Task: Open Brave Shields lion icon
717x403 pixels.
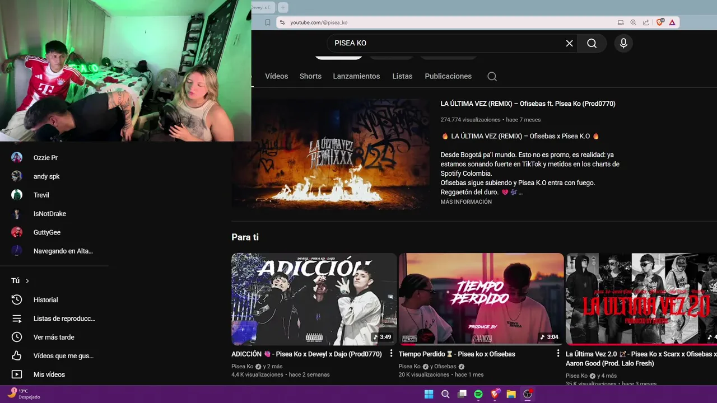Action: (659, 22)
